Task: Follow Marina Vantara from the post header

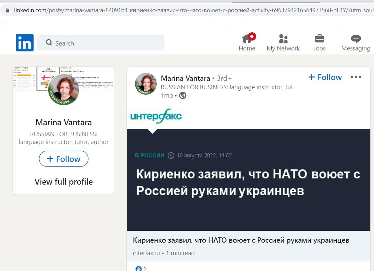Action: pos(325,77)
